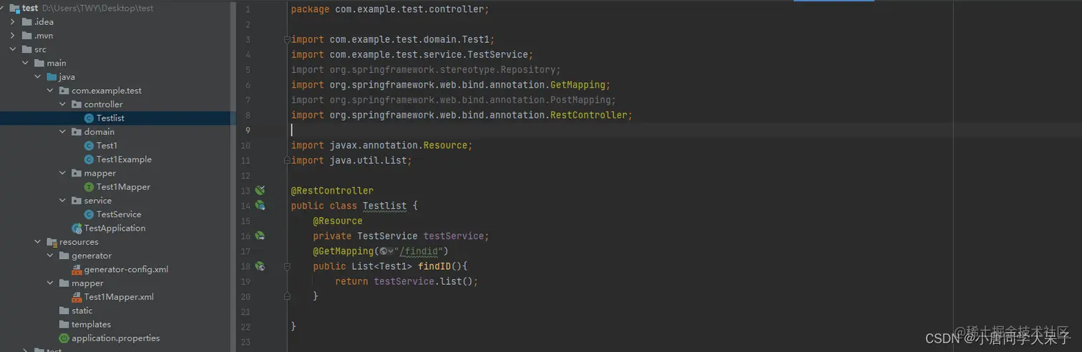Open the URL globe dropdown beside "/findid"

(x=386, y=251)
